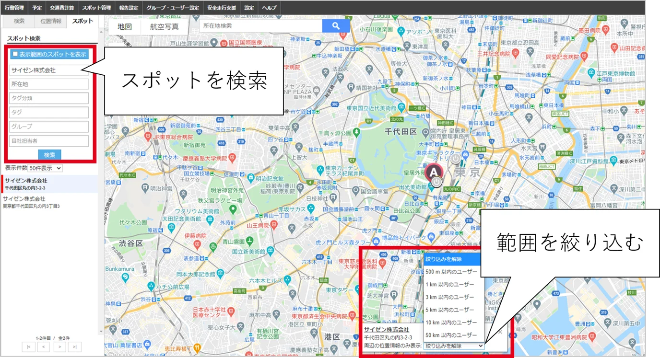Click the 自社担当者 input field

49,141
